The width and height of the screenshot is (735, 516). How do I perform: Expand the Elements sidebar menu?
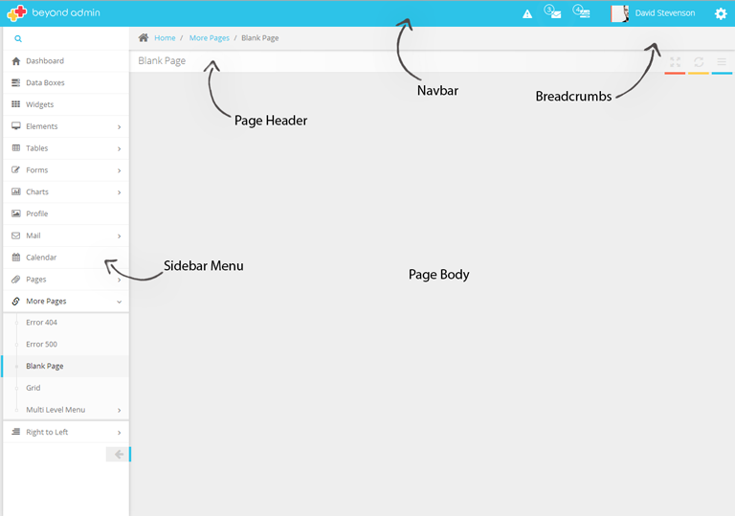66,126
